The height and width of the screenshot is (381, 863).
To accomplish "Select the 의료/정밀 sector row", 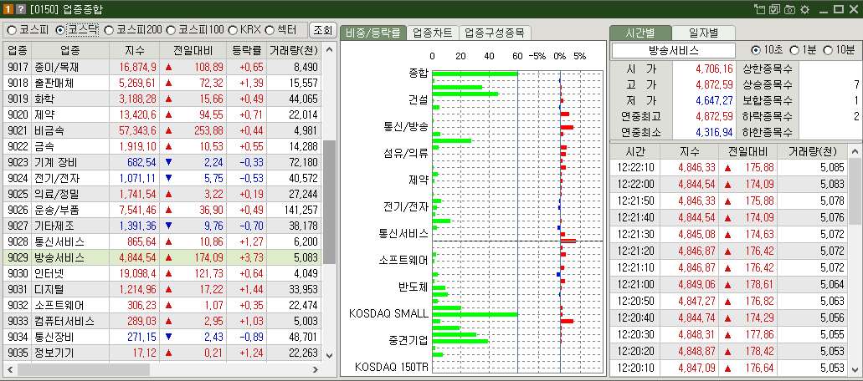I will click(x=163, y=195).
